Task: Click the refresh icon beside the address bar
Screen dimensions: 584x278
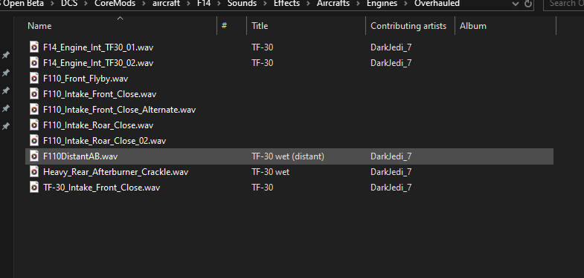Action: click(527, 4)
